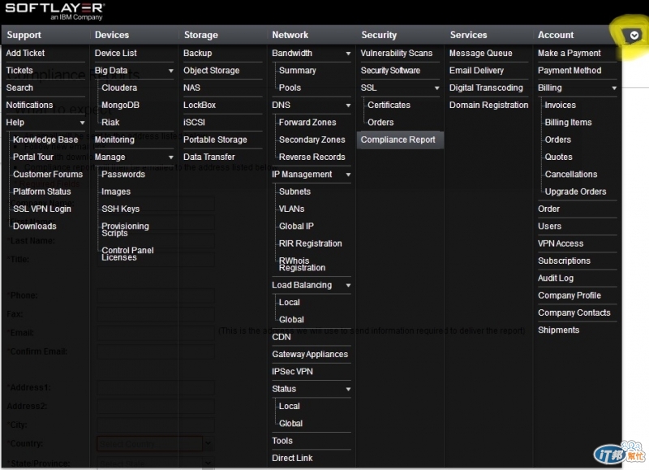Open Portable Storage
The width and height of the screenshot is (649, 470).
tap(215, 140)
